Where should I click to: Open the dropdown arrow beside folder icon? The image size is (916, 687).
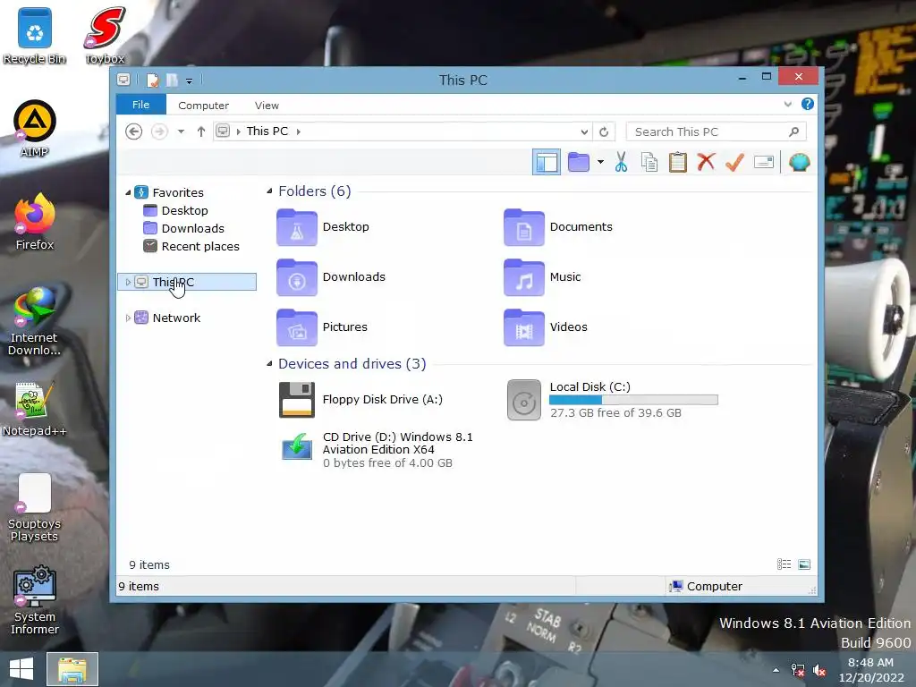(600, 163)
